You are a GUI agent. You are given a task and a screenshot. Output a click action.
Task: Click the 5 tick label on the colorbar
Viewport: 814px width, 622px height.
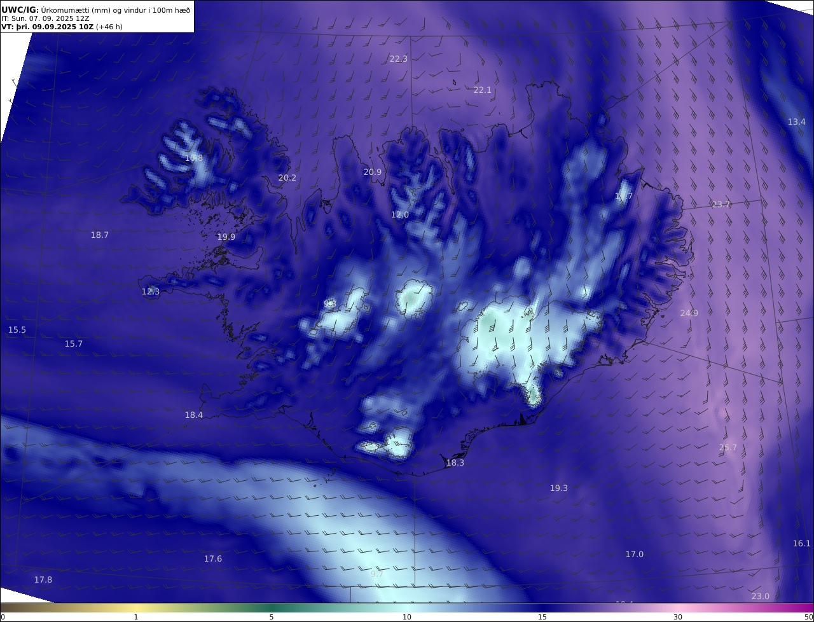tap(272, 618)
